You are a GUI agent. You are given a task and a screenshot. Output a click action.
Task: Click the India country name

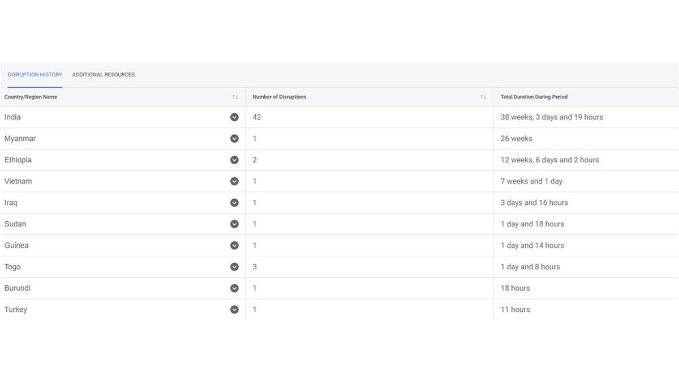pyautogui.click(x=12, y=117)
